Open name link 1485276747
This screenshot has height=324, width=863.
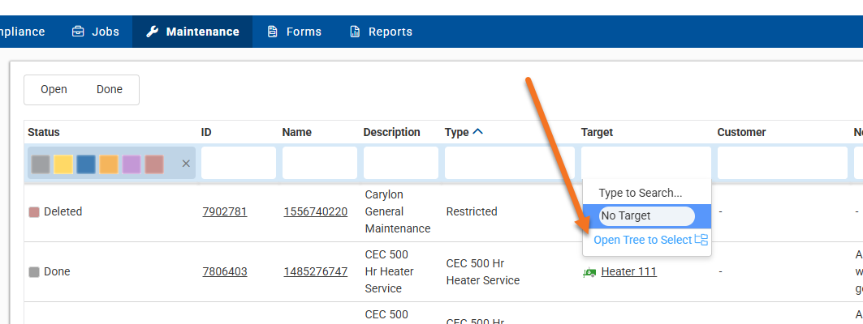click(315, 271)
